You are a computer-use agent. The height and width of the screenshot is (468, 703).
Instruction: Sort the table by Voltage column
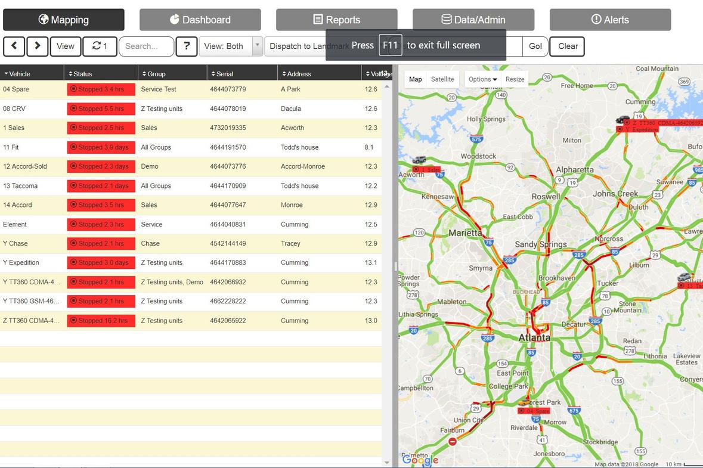click(x=377, y=74)
